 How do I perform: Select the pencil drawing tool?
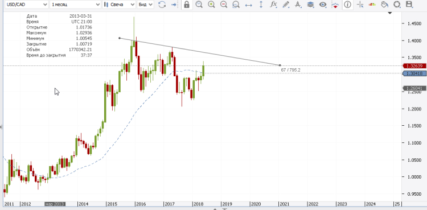click(x=286, y=5)
